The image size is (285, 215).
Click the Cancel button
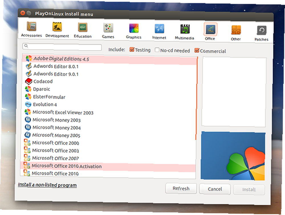pyautogui.click(x=215, y=189)
